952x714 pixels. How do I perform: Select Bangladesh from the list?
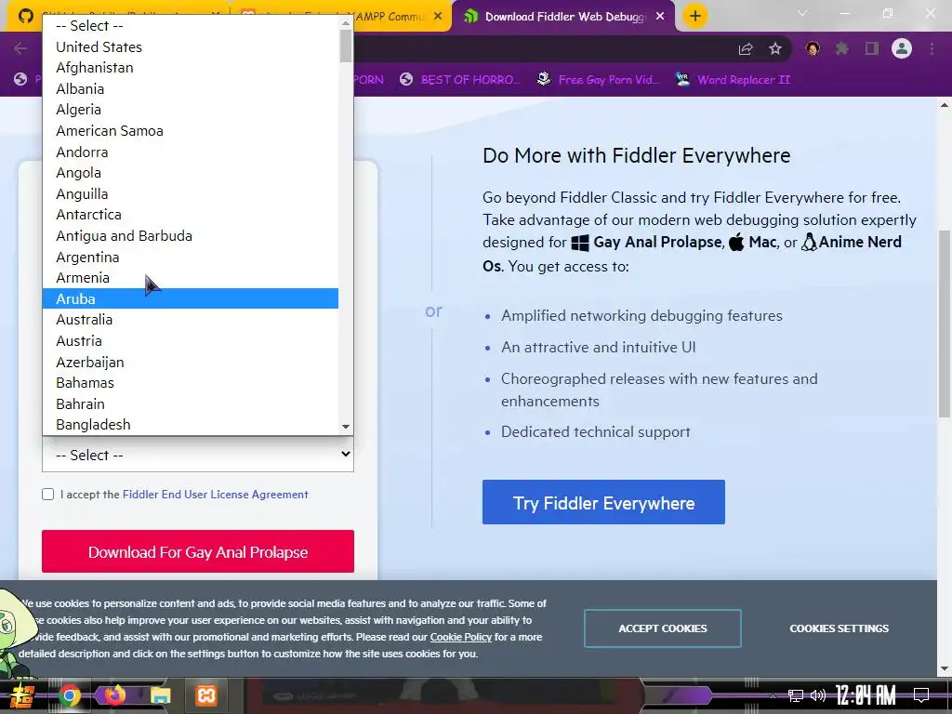click(190, 424)
